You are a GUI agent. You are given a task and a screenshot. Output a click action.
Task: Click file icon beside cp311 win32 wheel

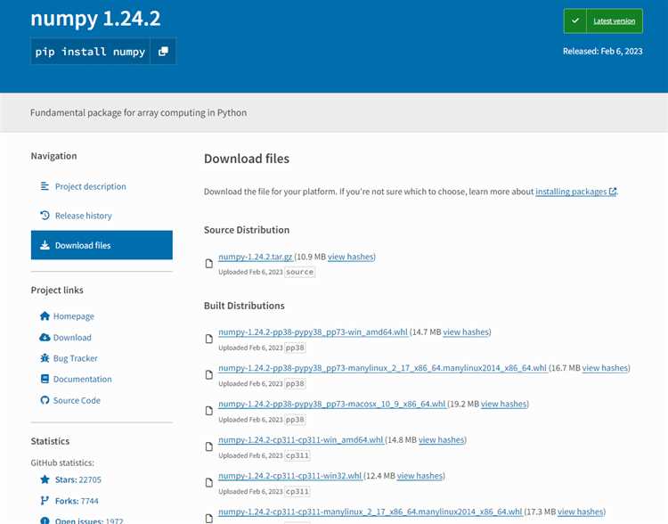[209, 483]
